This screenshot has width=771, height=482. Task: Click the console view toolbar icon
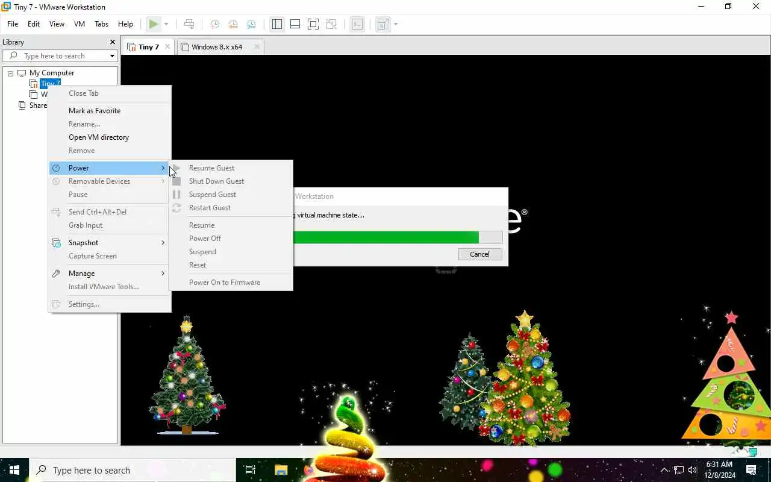tap(357, 24)
